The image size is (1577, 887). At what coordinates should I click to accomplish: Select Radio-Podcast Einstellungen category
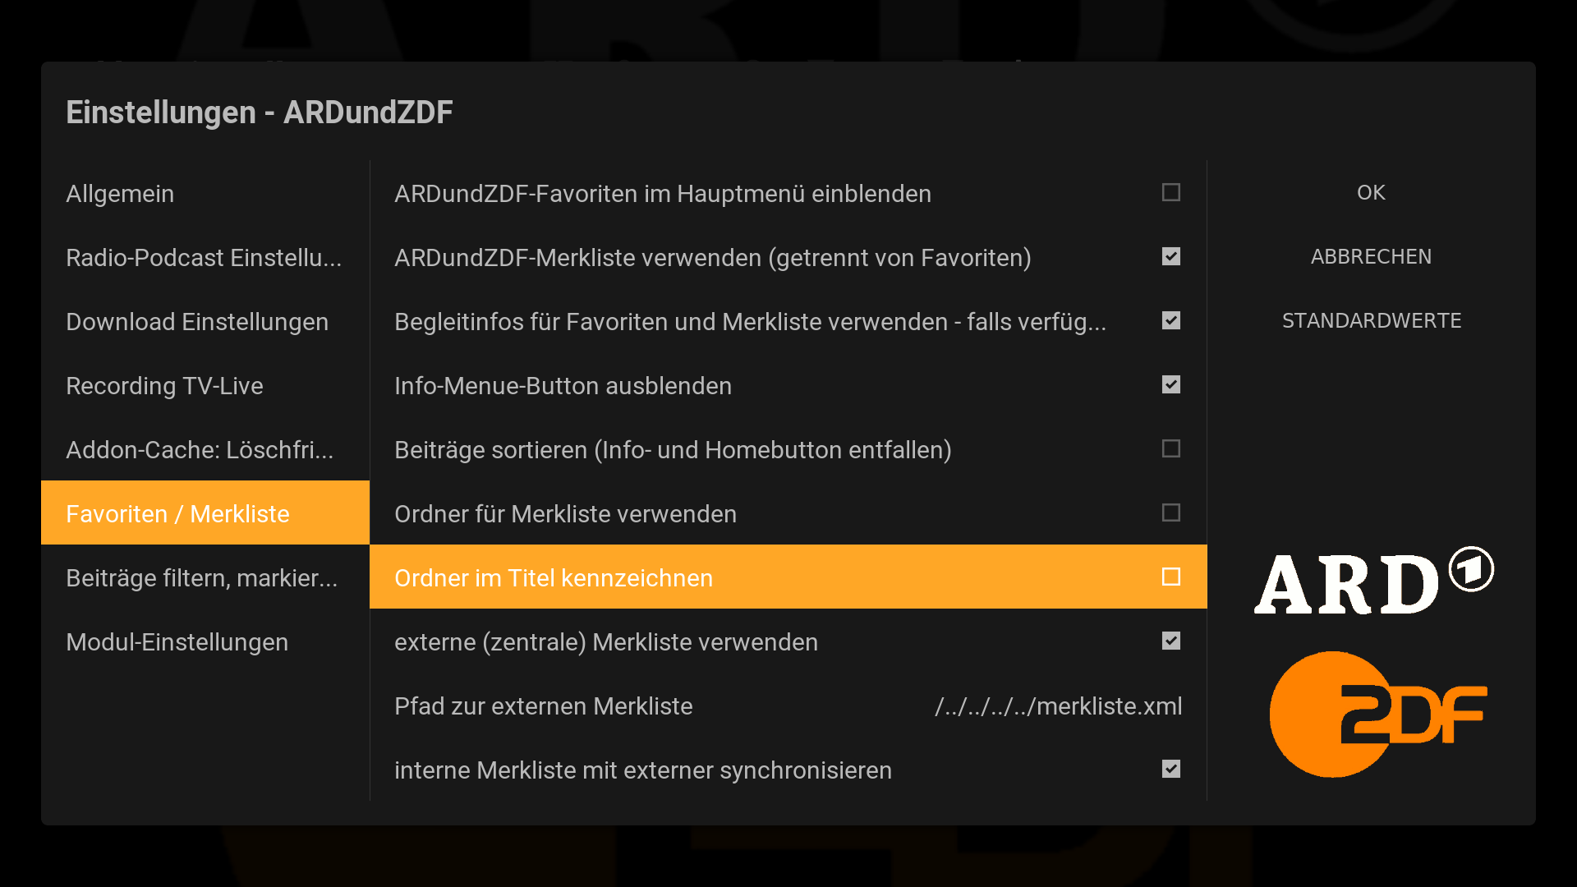click(205, 257)
